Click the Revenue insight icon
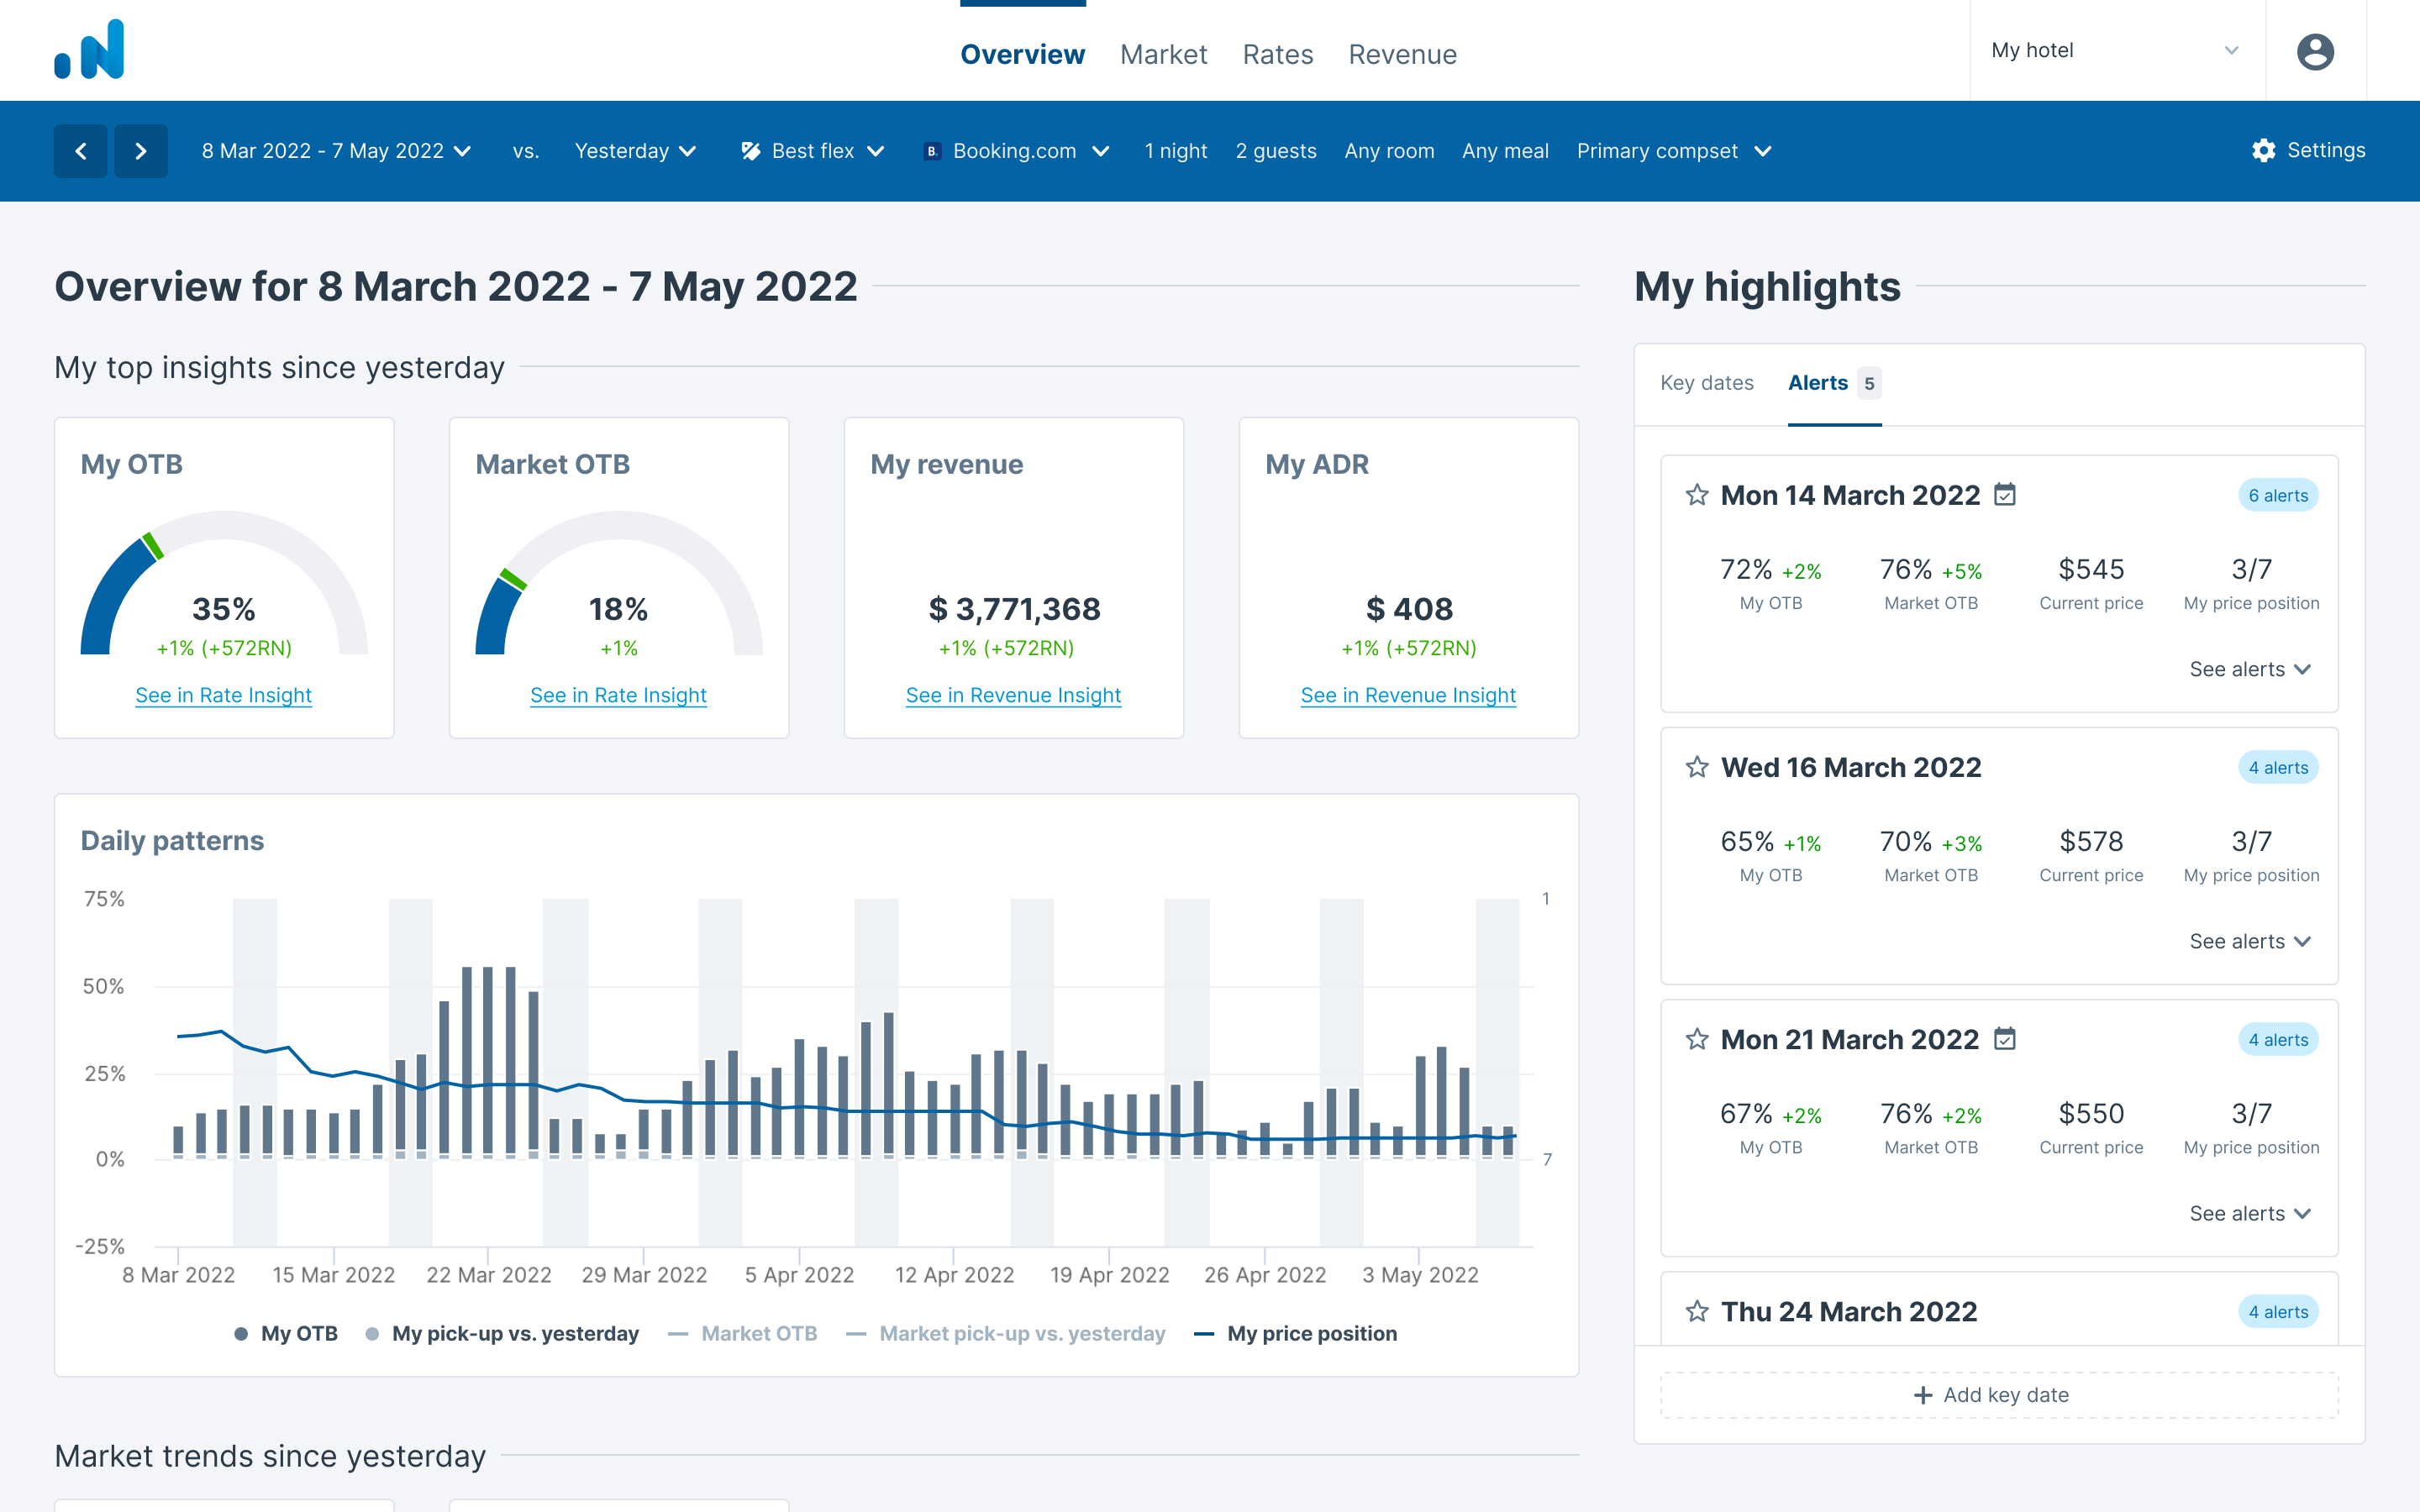Screen dimensions: 2420x1512 point(1013,693)
